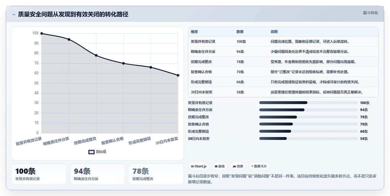Select table row 形成完整销项
The image size is (390, 196).
click(283, 82)
